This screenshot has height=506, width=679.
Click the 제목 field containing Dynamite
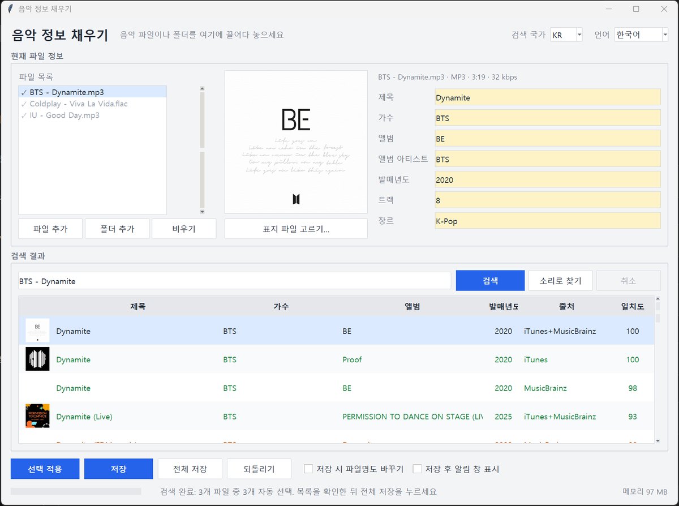point(547,97)
